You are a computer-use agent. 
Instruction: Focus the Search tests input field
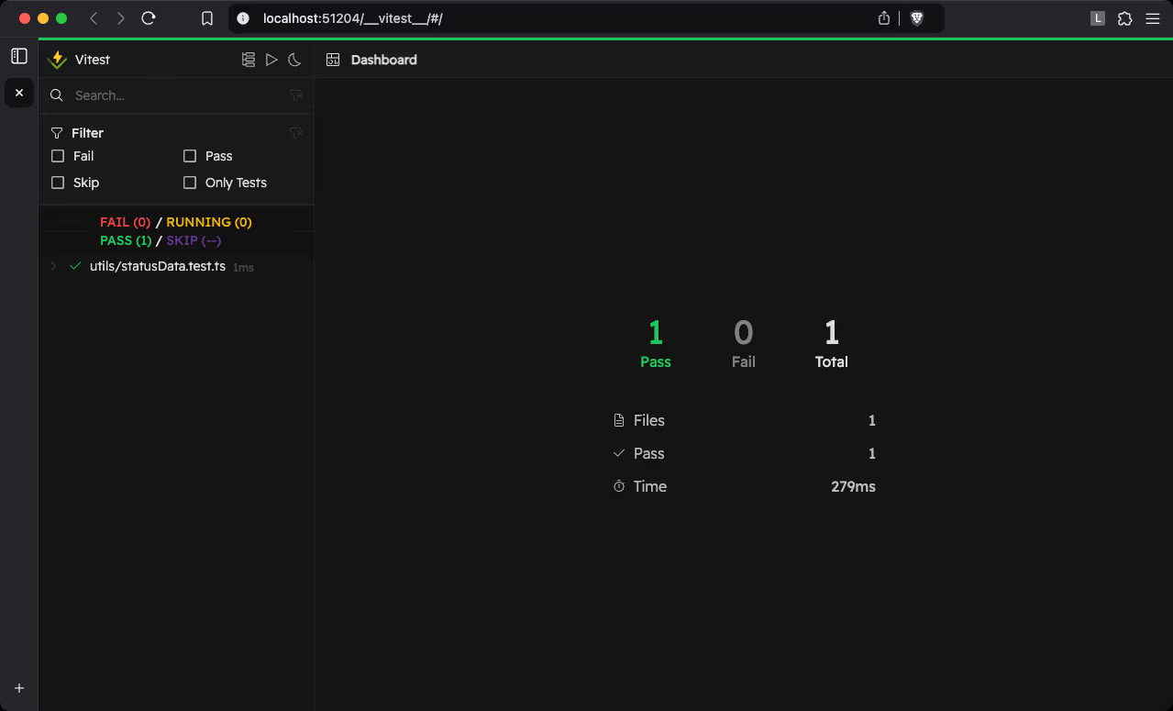click(174, 95)
